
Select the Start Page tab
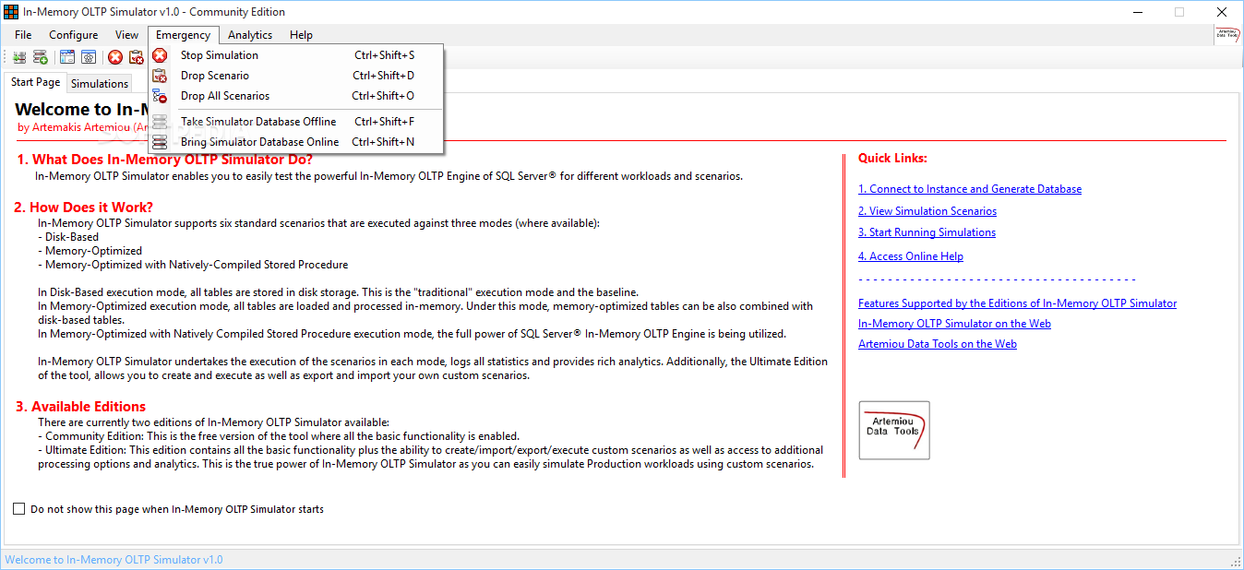[x=36, y=82]
